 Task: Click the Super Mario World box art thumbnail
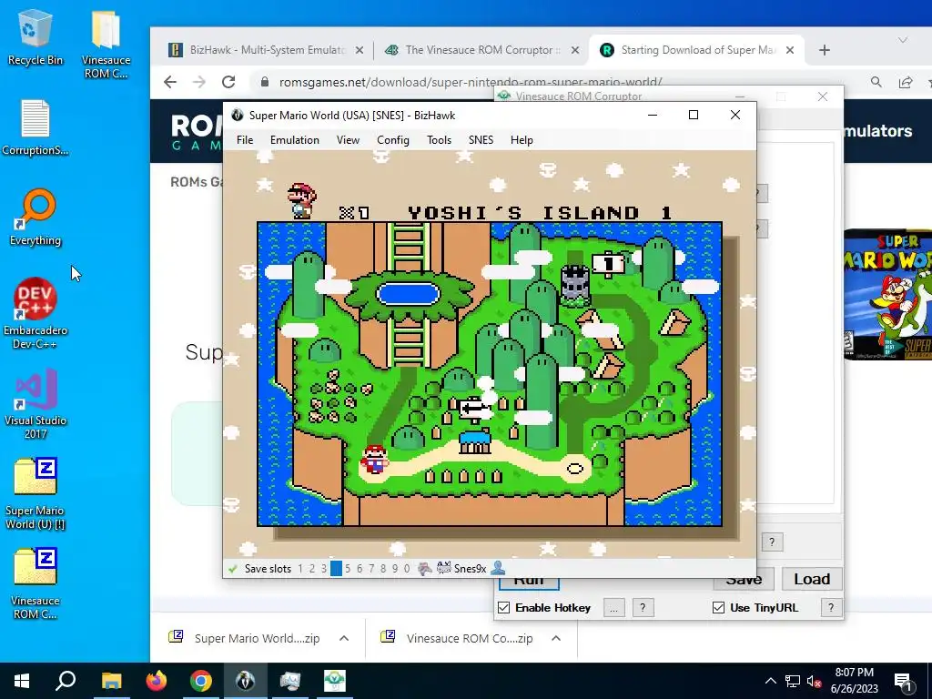click(x=887, y=295)
